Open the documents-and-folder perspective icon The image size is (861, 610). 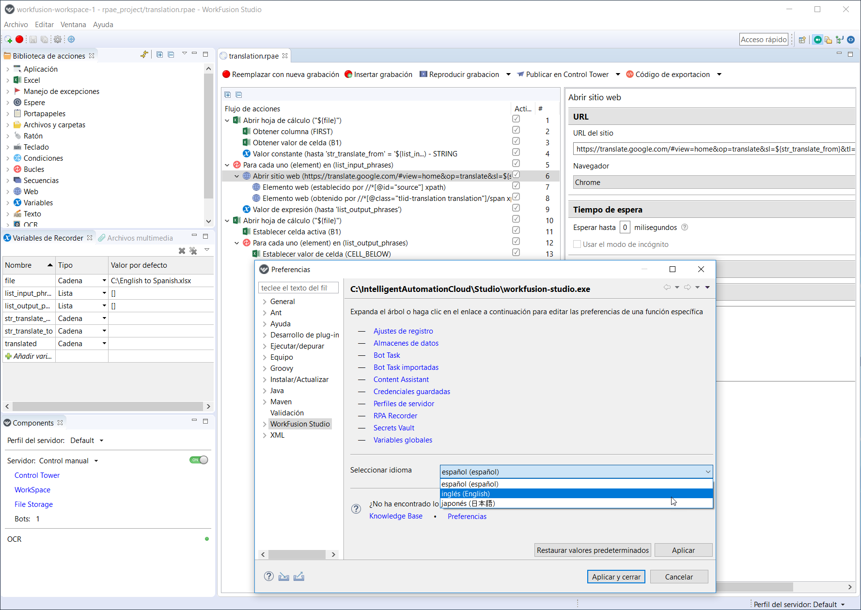tap(829, 40)
